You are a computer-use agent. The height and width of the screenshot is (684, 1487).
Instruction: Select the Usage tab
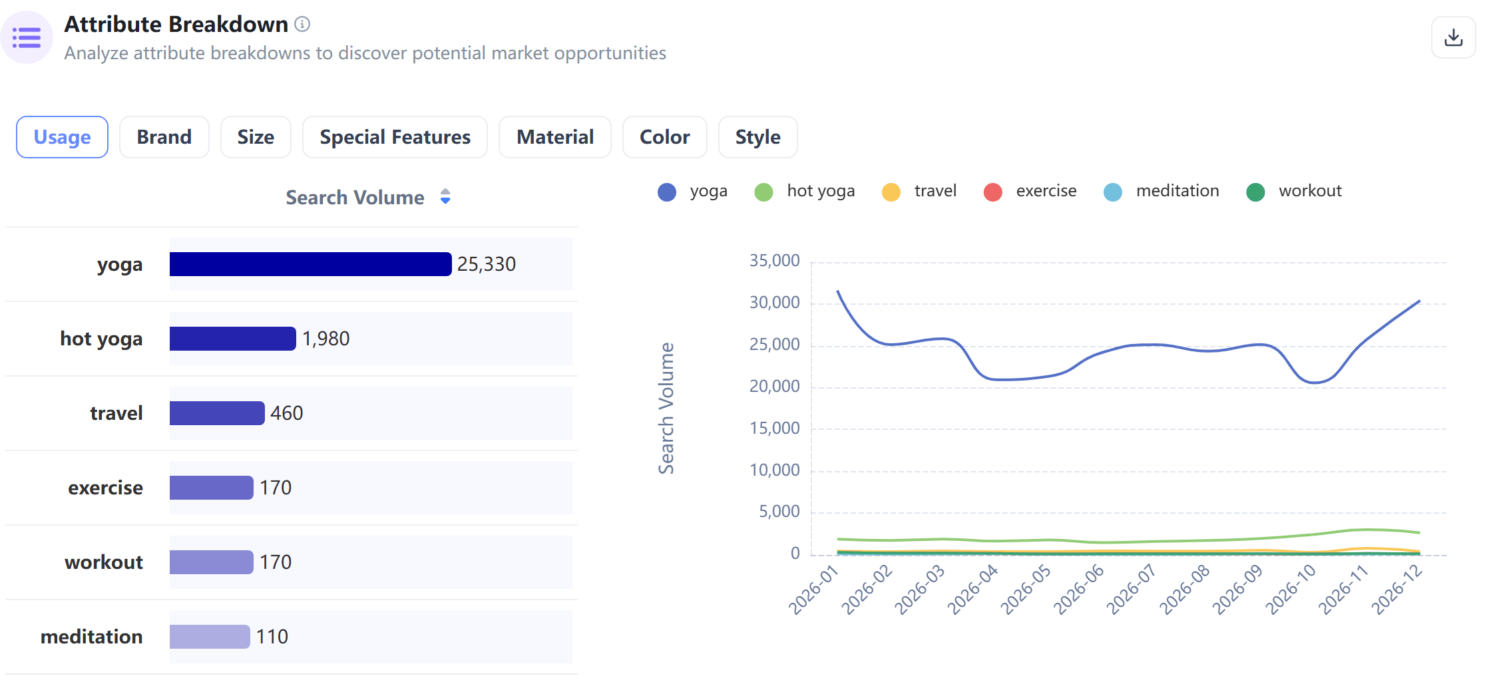pos(63,137)
